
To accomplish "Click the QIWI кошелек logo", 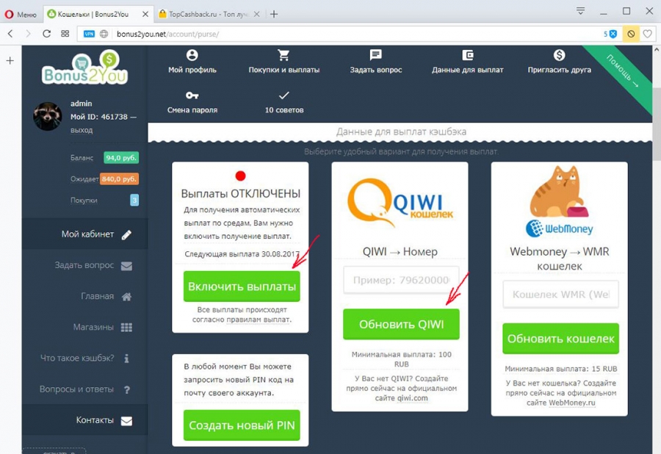I will (x=400, y=203).
